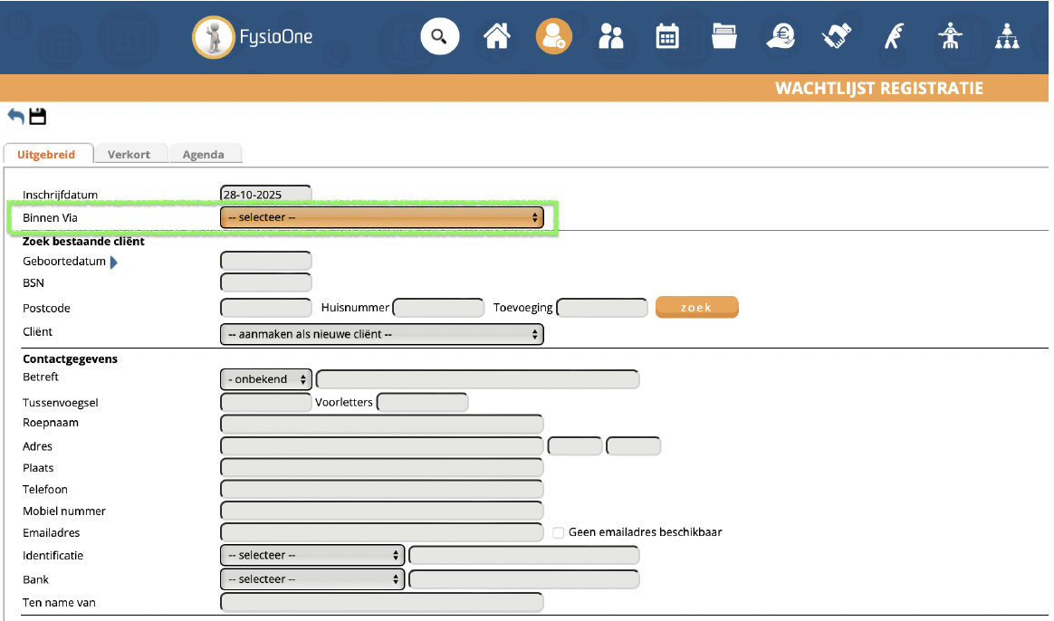Open the calendar agenda icon

[667, 37]
